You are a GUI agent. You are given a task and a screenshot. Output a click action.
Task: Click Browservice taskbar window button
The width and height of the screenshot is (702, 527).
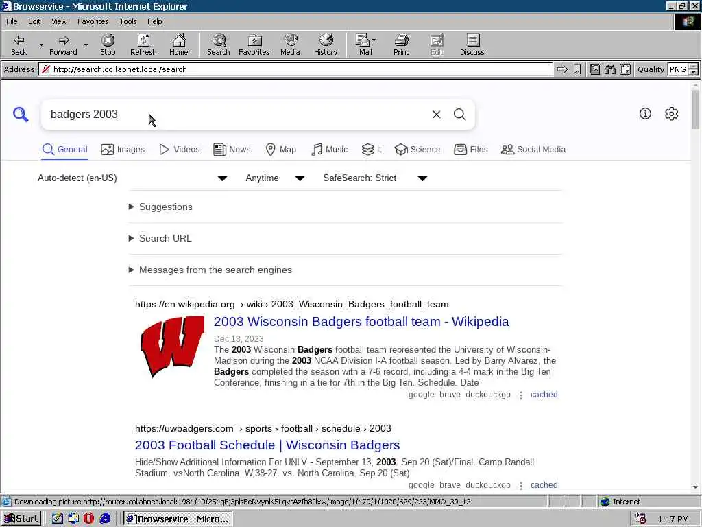[x=178, y=519]
